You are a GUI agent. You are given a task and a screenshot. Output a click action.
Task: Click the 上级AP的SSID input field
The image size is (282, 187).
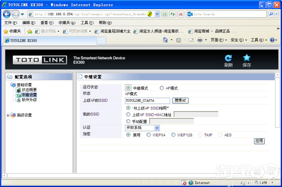pyautogui.click(x=147, y=101)
